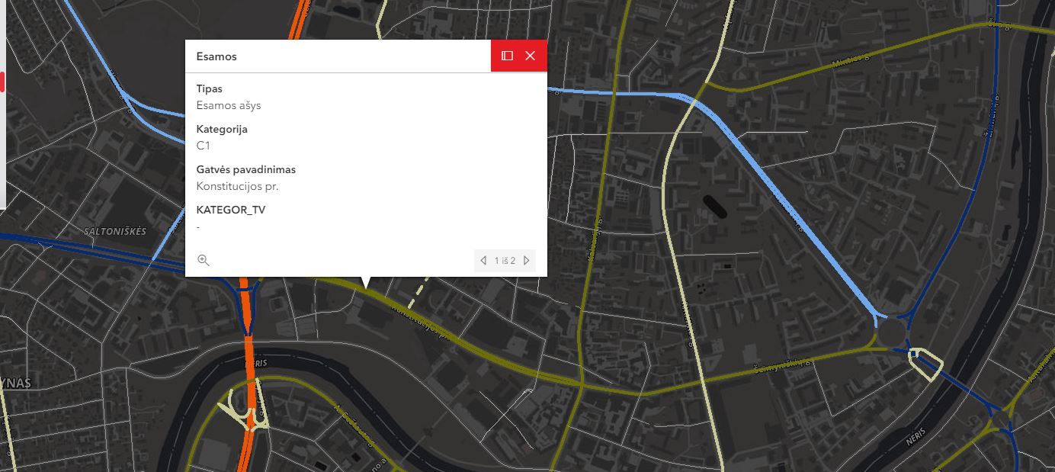Show the next feature in popup
This screenshot has width=1055, height=472.
click(527, 261)
